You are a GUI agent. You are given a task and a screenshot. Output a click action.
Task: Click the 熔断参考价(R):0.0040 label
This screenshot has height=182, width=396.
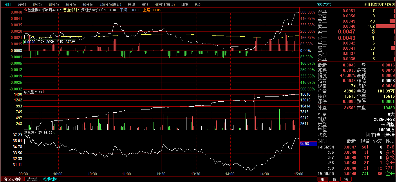tap(98, 10)
